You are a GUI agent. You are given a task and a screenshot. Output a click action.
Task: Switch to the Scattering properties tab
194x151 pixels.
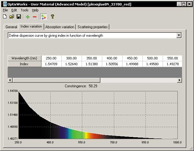coord(92,27)
